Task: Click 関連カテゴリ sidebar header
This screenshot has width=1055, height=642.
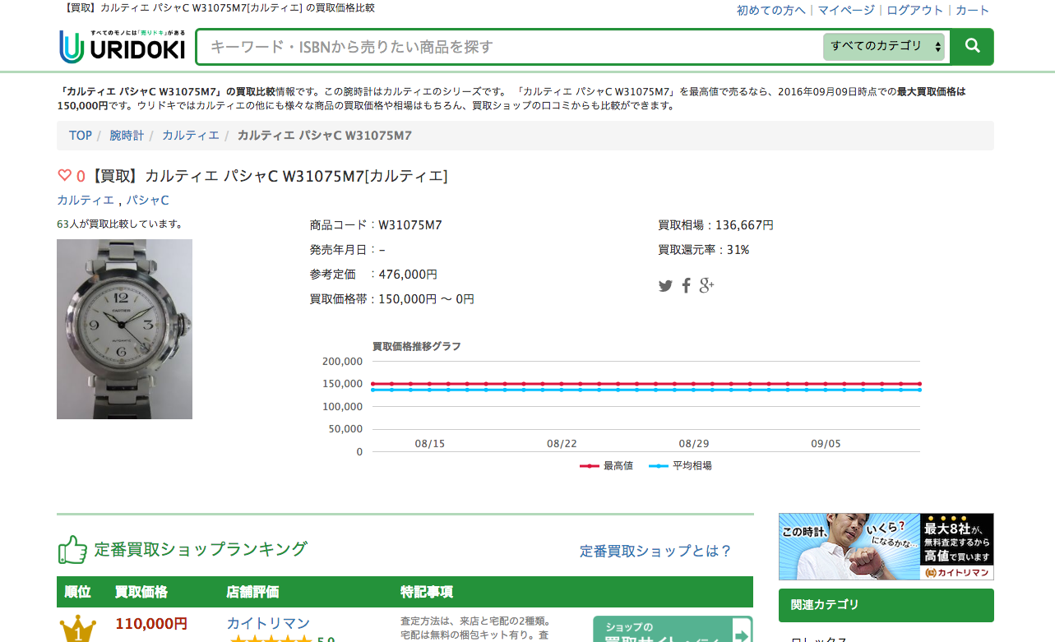Action: point(886,605)
